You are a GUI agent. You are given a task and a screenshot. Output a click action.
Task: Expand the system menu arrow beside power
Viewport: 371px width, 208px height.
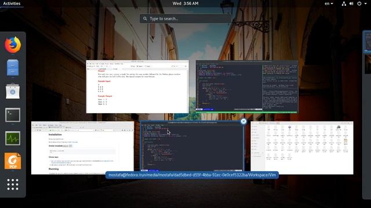(x=366, y=3)
